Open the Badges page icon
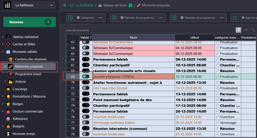The width and height of the screenshot is (257, 138). [8, 104]
